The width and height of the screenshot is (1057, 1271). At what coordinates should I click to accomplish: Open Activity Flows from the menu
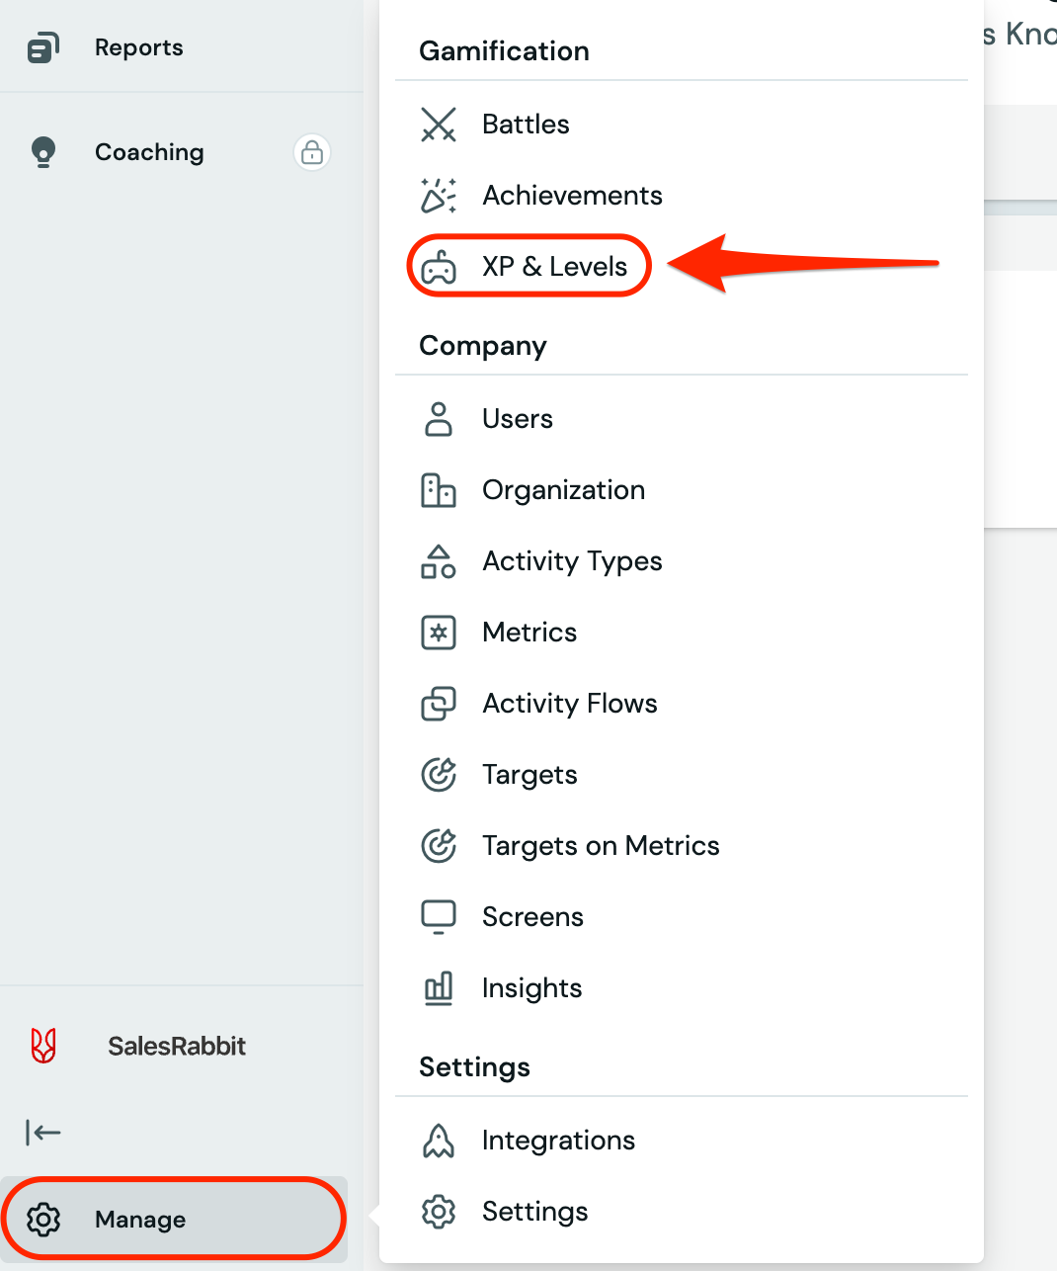(x=569, y=704)
